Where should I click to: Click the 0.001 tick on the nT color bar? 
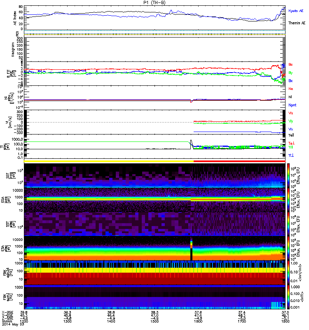(x=294, y=307)
